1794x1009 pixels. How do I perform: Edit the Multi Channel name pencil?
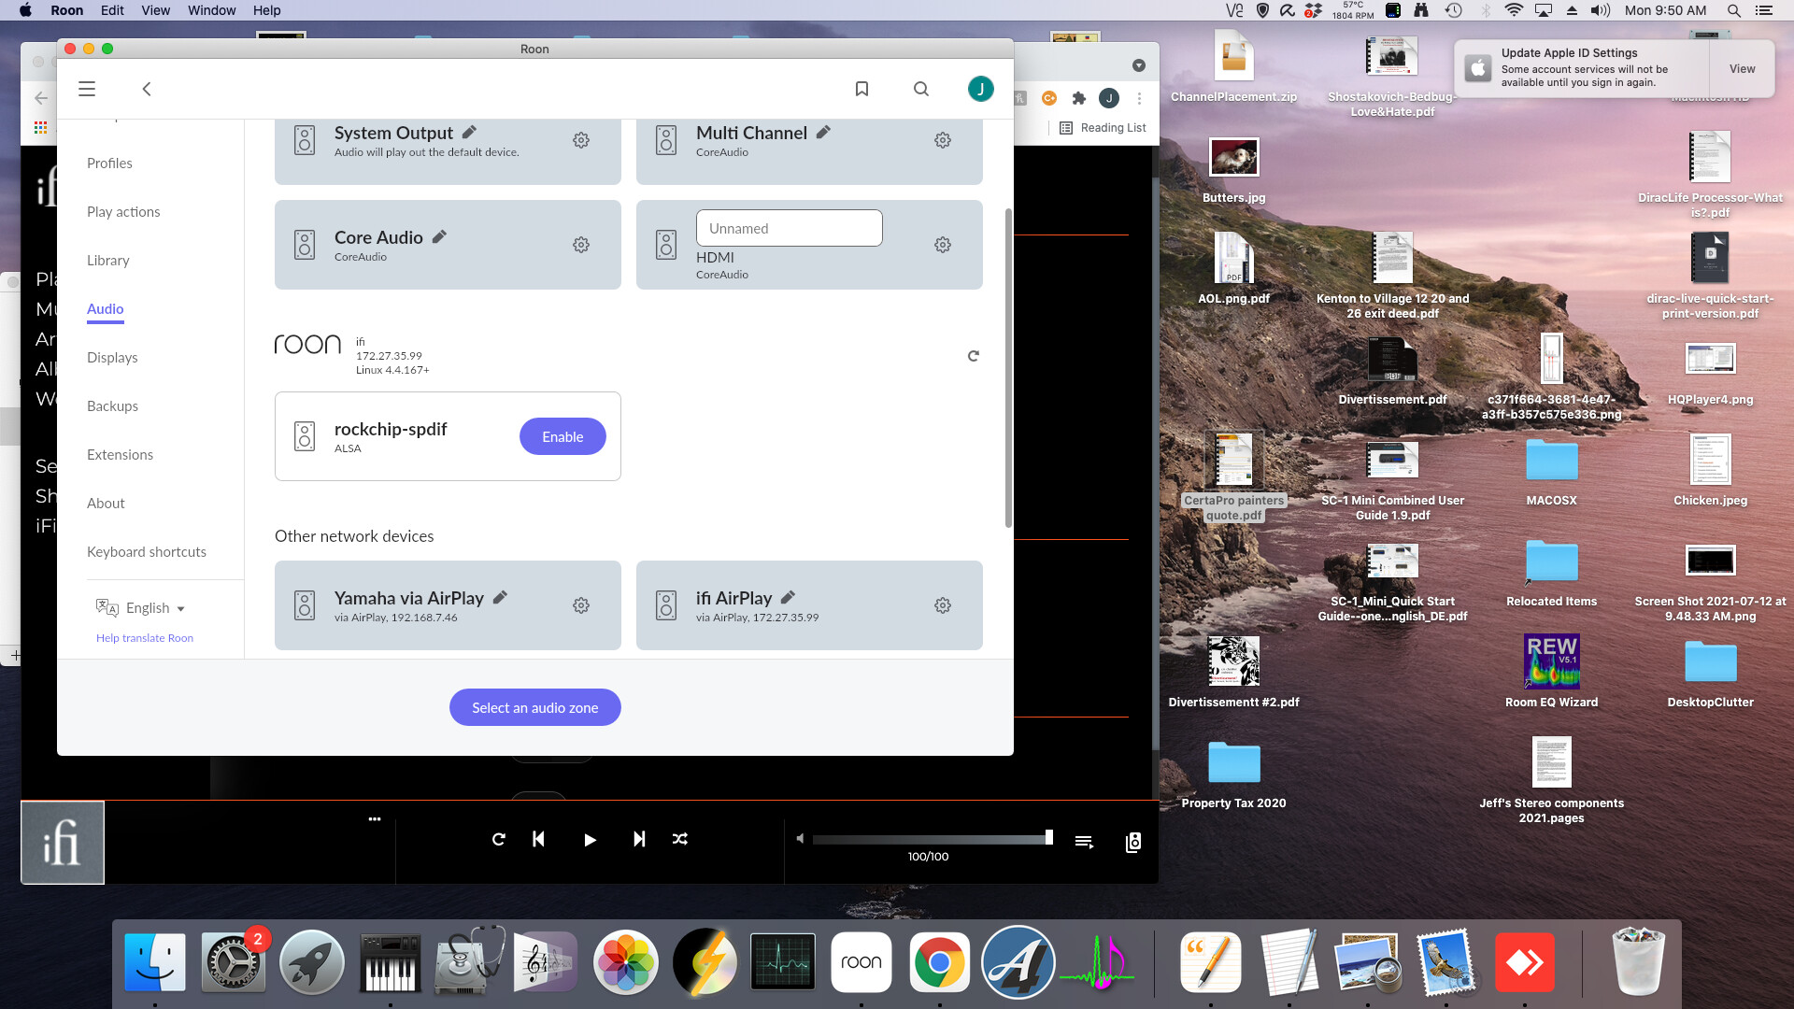(823, 132)
